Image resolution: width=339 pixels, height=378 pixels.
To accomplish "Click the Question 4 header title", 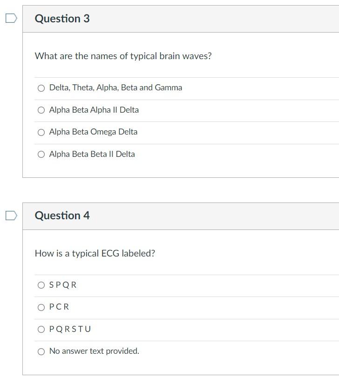I will (x=62, y=216).
